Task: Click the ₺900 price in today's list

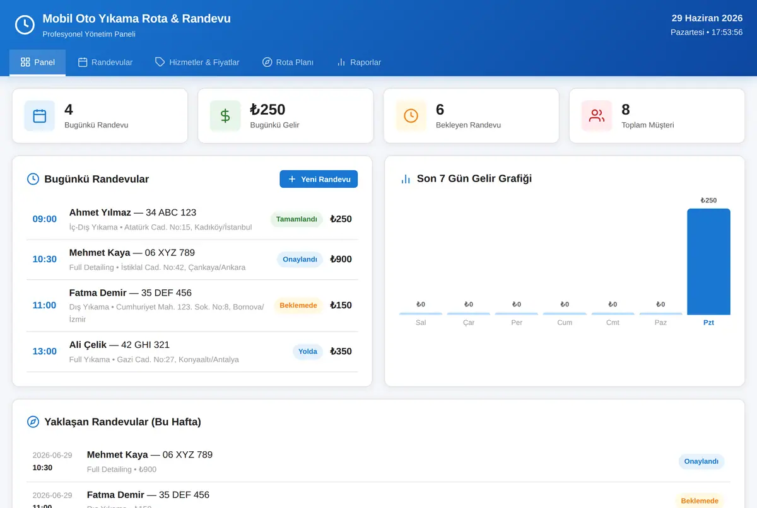Action: [x=341, y=259]
